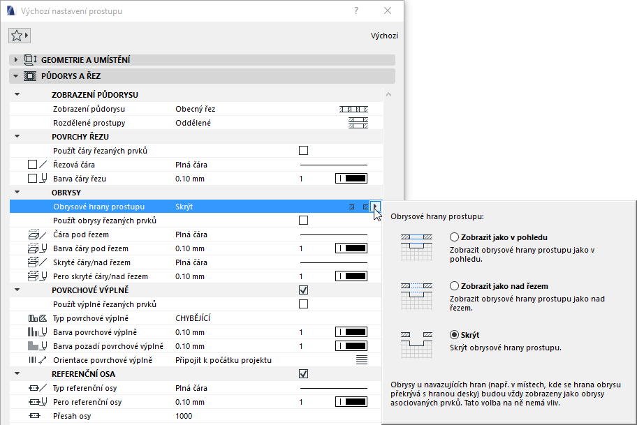Select the Obrysové hrany prostupu row

point(196,207)
